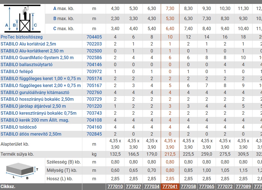
Task: Click article number 705174
Action: [x=94, y=79]
